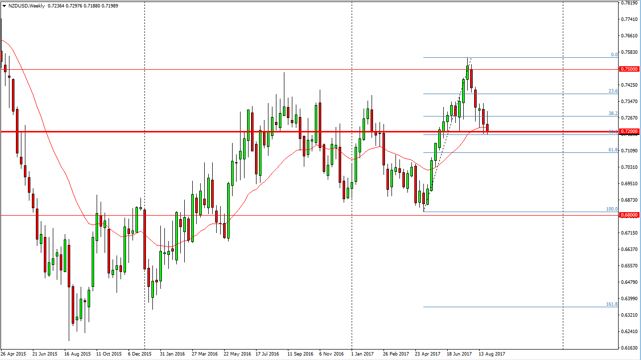
Task: Click the 26 Apr 2015 date label
Action: point(15,354)
